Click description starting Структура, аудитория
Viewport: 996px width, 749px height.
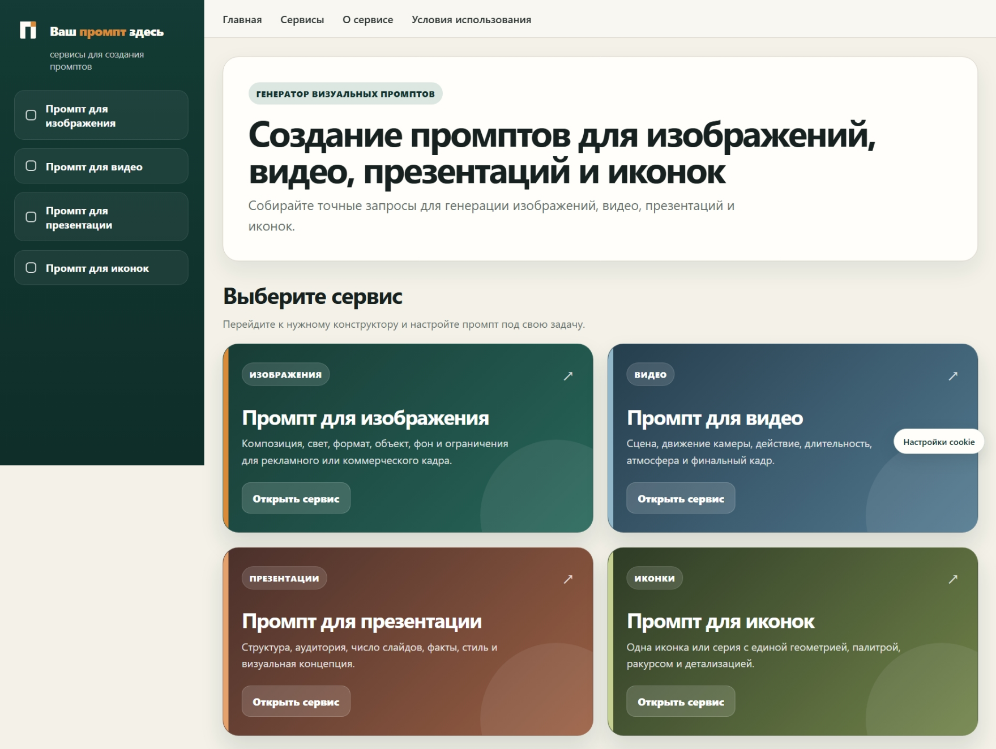tap(370, 655)
